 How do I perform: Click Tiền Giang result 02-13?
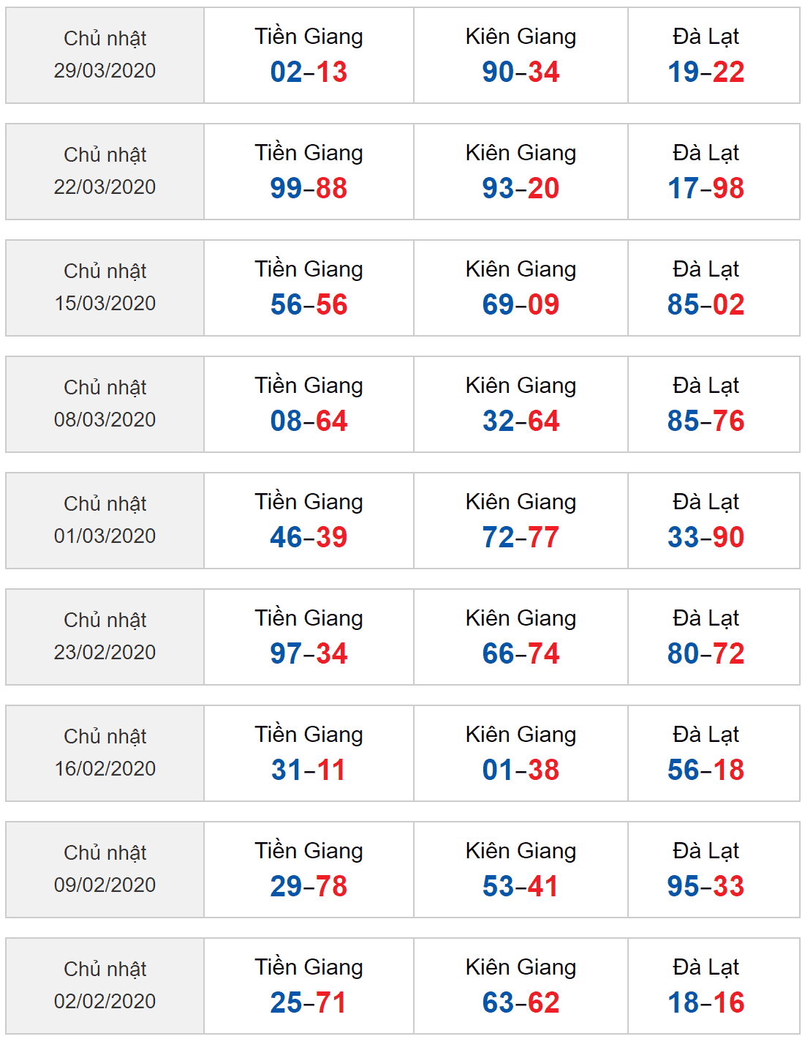pos(309,72)
